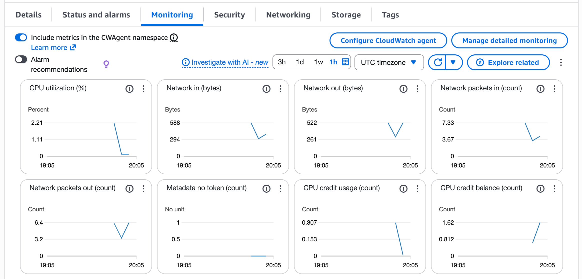The height and width of the screenshot is (279, 582).
Task: Disable Include metrics in the CWAgent namespace
Action: click(x=21, y=37)
